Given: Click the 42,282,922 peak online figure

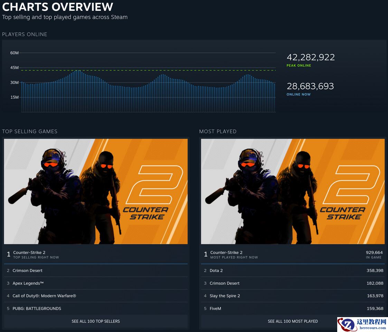Looking at the screenshot, I should (x=311, y=57).
